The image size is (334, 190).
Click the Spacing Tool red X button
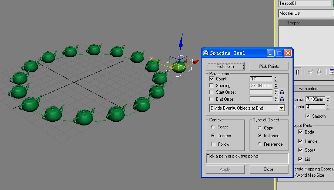tap(288, 53)
